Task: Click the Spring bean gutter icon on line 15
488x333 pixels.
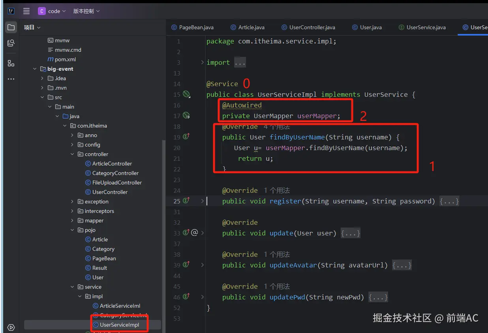Action: point(186,94)
